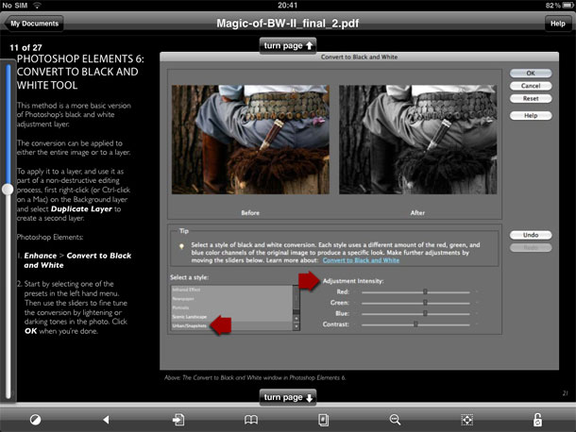Viewport: 576px width, 432px height.
Task: Adjust the Green intensity slider handle
Action: click(425, 303)
